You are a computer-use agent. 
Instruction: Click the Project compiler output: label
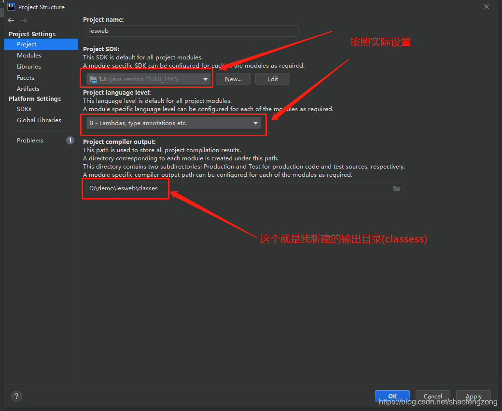119,142
